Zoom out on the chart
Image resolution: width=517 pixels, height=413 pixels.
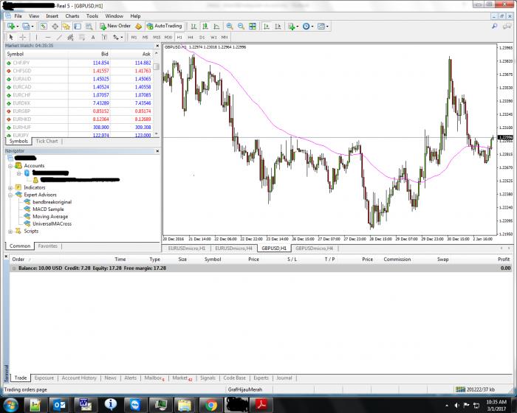coord(241,27)
